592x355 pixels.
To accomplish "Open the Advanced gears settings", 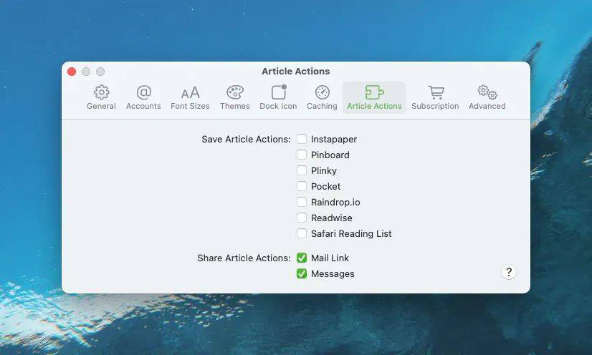I will [487, 97].
